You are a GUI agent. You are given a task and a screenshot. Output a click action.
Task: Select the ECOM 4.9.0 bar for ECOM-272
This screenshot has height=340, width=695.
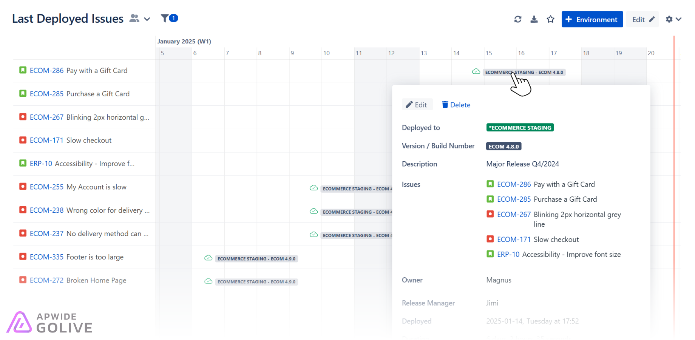coord(256,282)
